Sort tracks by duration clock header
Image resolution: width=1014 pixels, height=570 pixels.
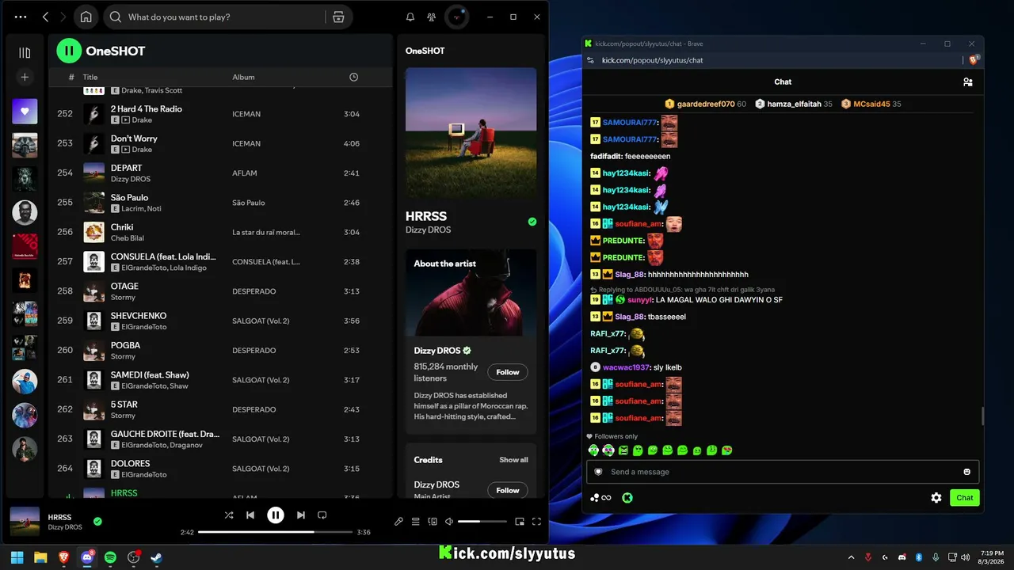(354, 77)
